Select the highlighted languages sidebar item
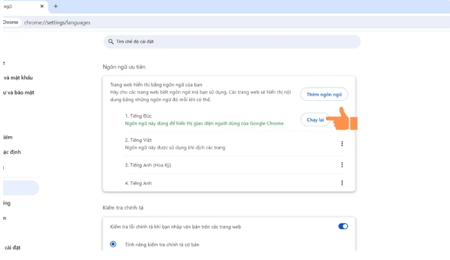The height and width of the screenshot is (260, 450). click(20, 188)
